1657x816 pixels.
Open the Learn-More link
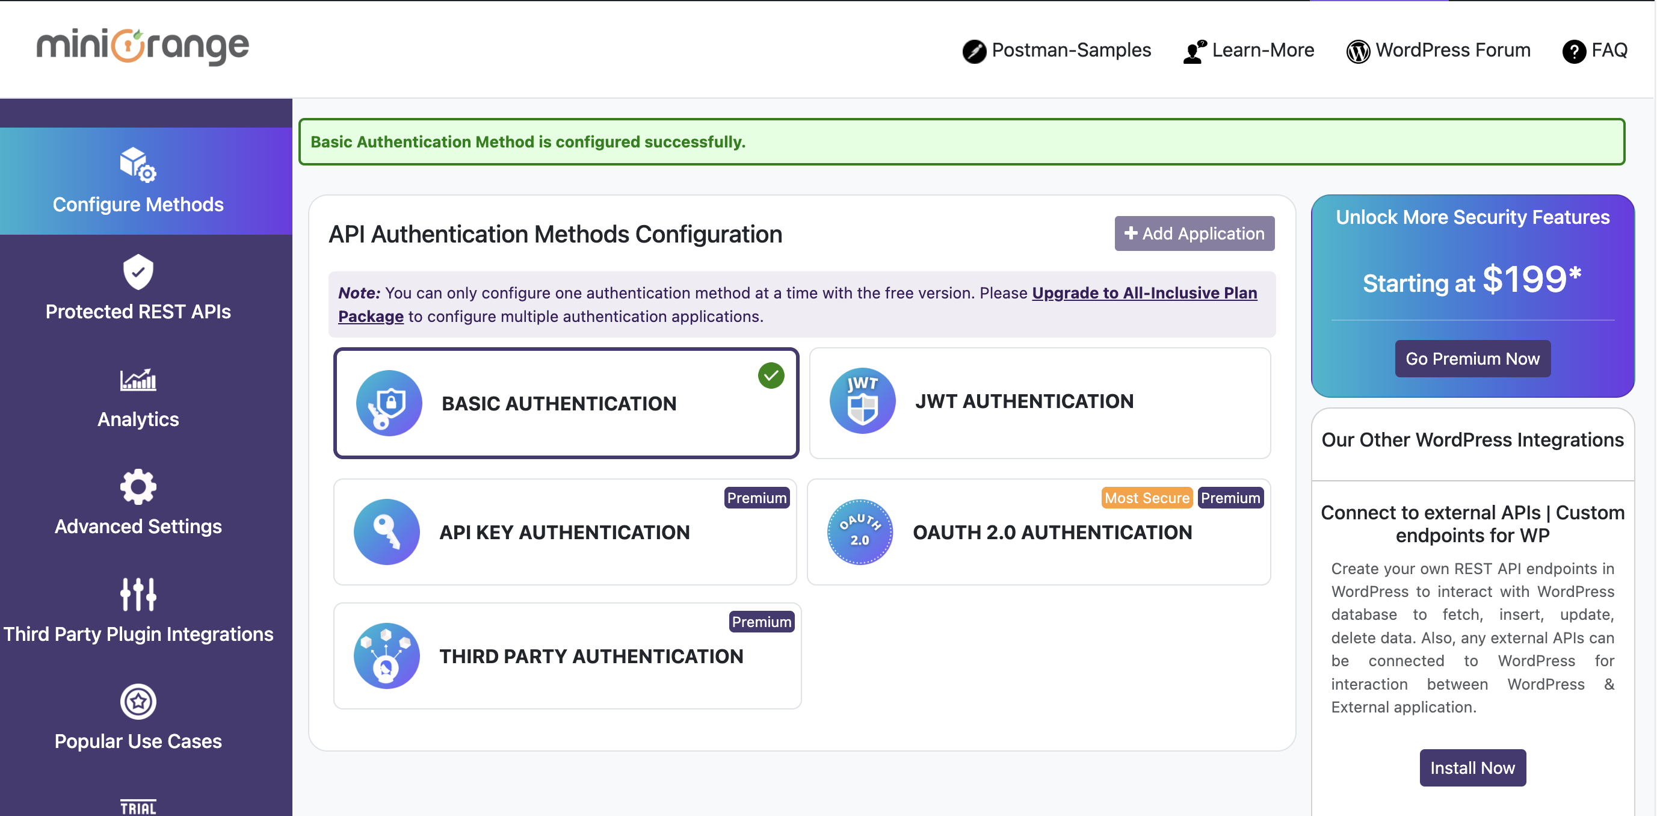tap(1248, 50)
